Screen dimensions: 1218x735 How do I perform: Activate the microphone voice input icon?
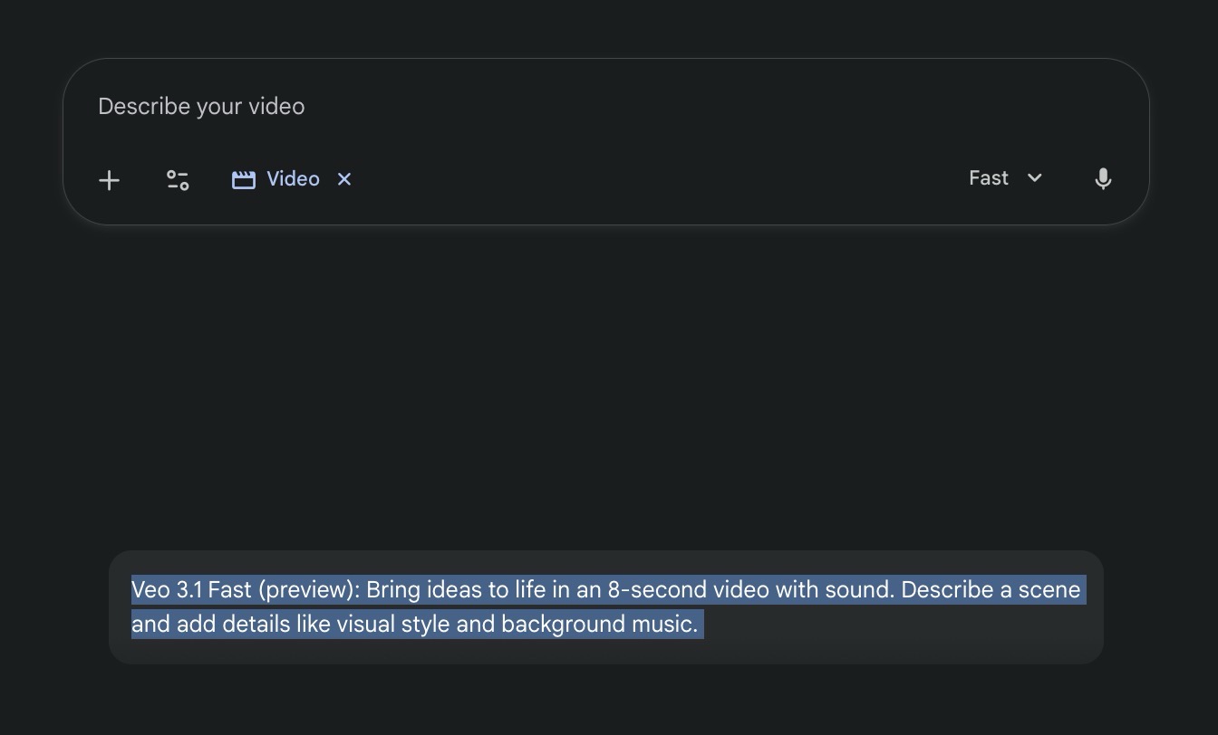point(1102,179)
